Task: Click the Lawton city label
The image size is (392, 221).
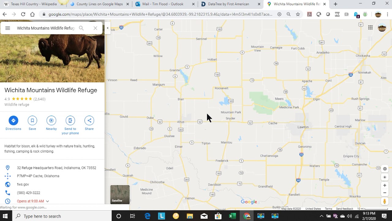Action: (x=303, y=127)
